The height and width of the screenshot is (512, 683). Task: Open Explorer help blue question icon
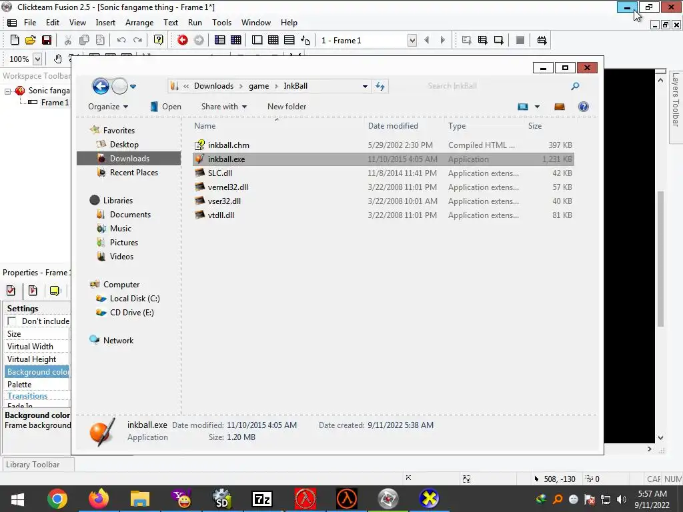[584, 107]
